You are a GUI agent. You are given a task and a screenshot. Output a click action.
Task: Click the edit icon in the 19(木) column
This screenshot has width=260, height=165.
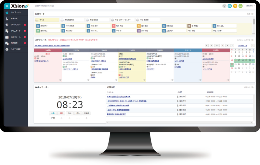pyautogui.click(x=144, y=80)
